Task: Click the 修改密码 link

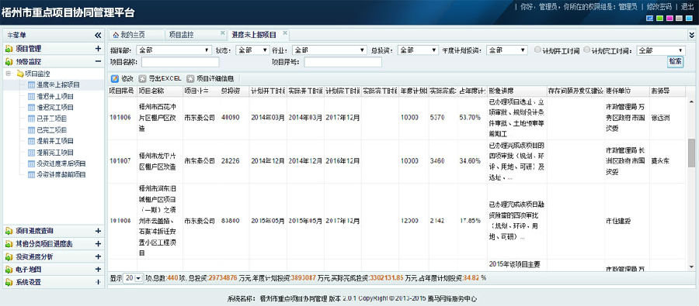Action: [659, 7]
